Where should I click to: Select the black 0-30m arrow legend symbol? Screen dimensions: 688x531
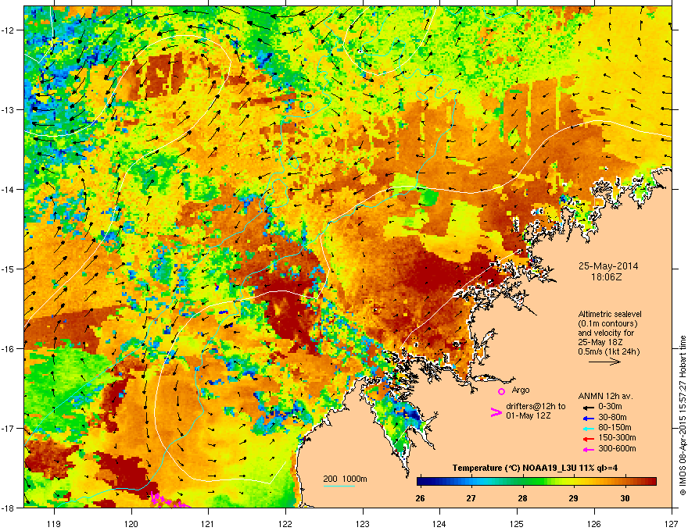[x=589, y=408]
